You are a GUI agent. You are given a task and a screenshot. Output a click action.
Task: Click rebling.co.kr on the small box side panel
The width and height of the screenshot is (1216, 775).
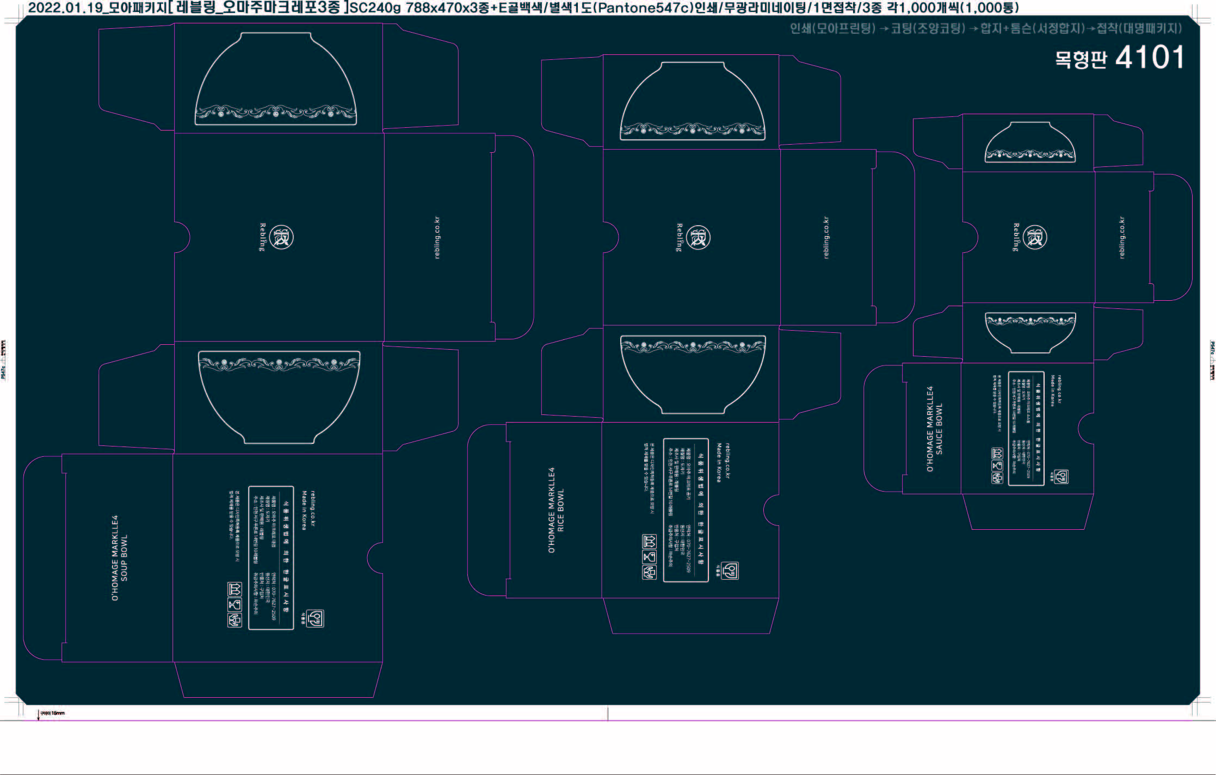(x=1122, y=238)
